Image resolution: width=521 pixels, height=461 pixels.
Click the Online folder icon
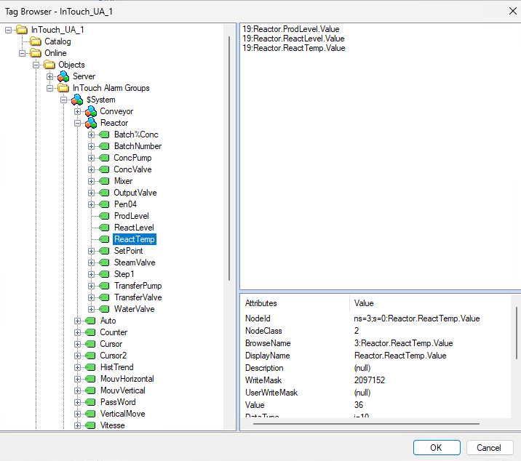(36, 53)
